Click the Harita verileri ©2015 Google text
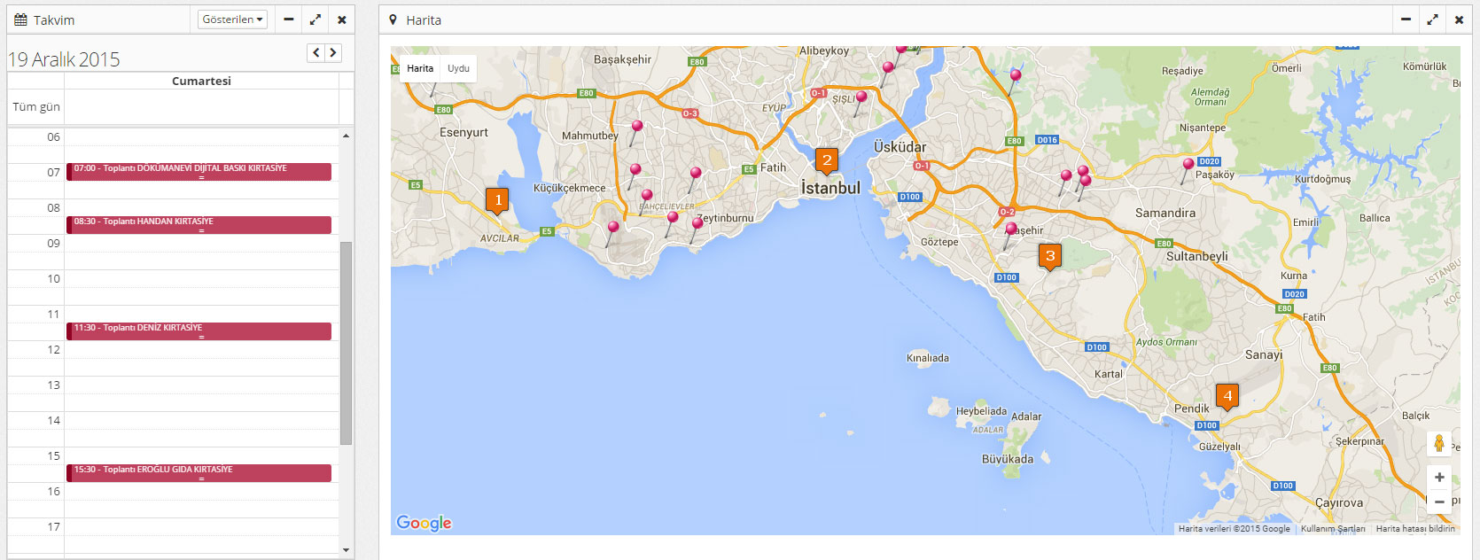The width and height of the screenshot is (1480, 560). click(1235, 529)
